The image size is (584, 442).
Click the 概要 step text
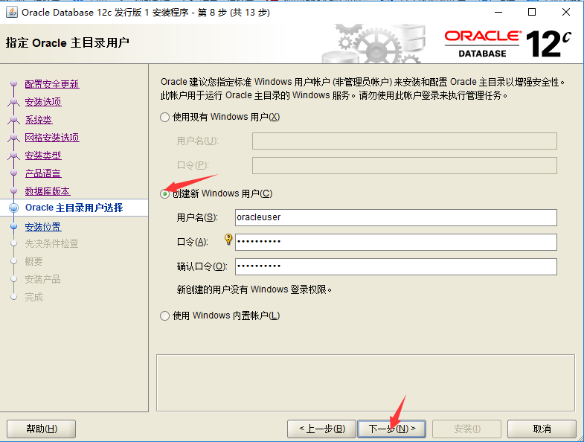[x=34, y=262]
